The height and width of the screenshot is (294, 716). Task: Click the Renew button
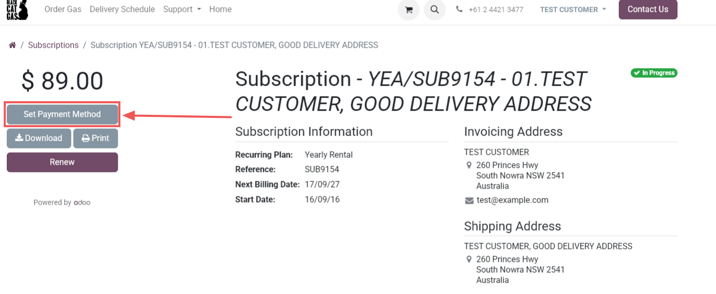[62, 162]
